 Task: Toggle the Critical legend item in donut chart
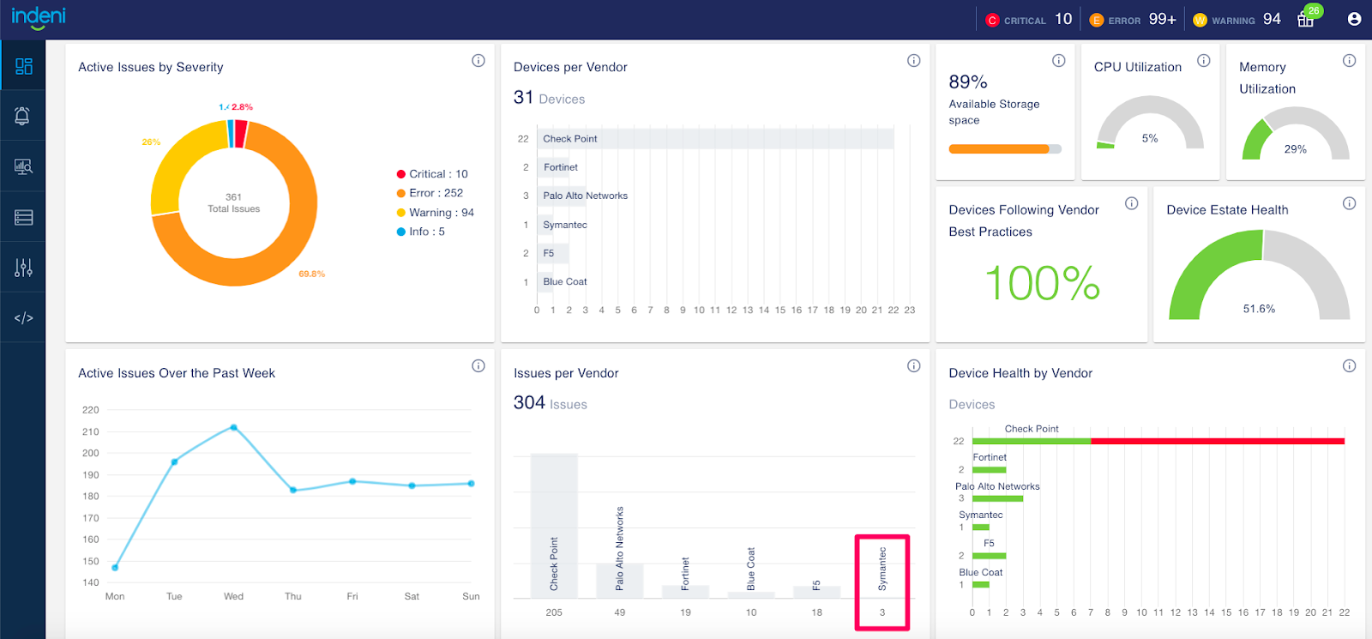click(432, 174)
